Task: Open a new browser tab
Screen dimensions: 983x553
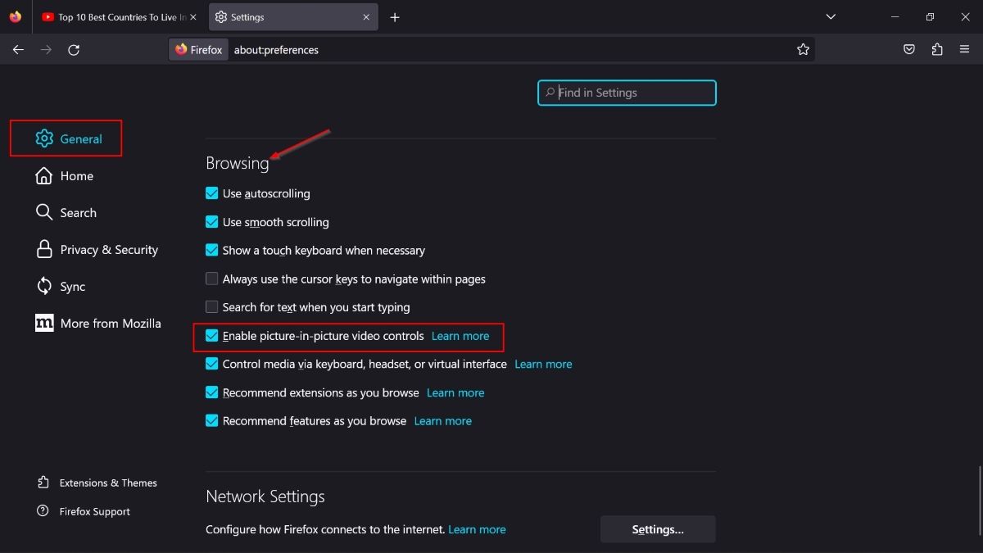Action: [395, 16]
